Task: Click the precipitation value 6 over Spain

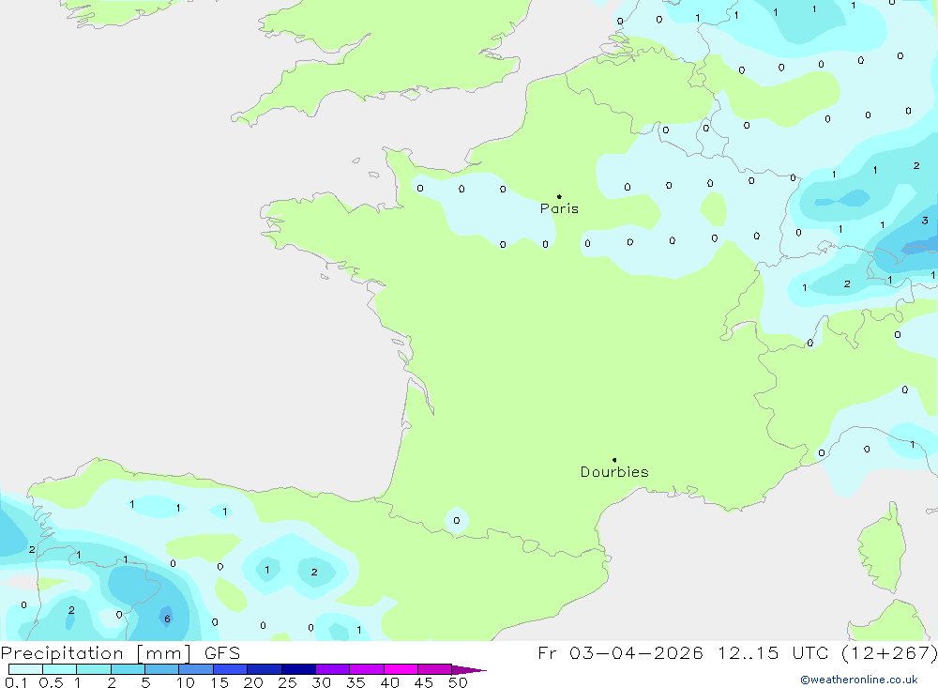Action: (167, 619)
